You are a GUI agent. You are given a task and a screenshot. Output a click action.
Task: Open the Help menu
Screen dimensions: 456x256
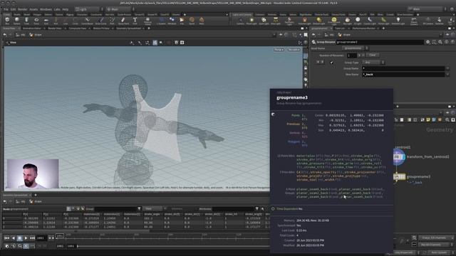coord(65,9)
